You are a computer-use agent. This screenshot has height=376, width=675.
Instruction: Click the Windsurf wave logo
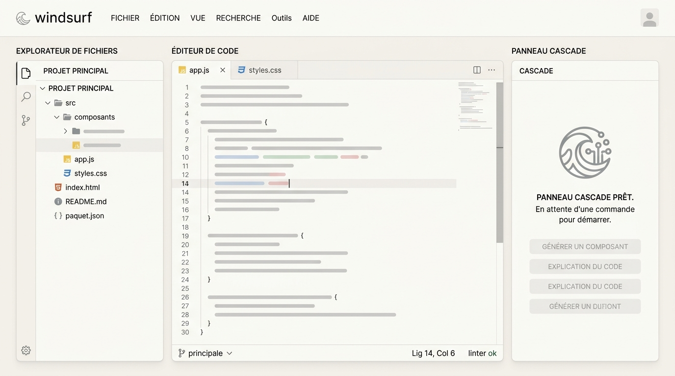pyautogui.click(x=23, y=18)
